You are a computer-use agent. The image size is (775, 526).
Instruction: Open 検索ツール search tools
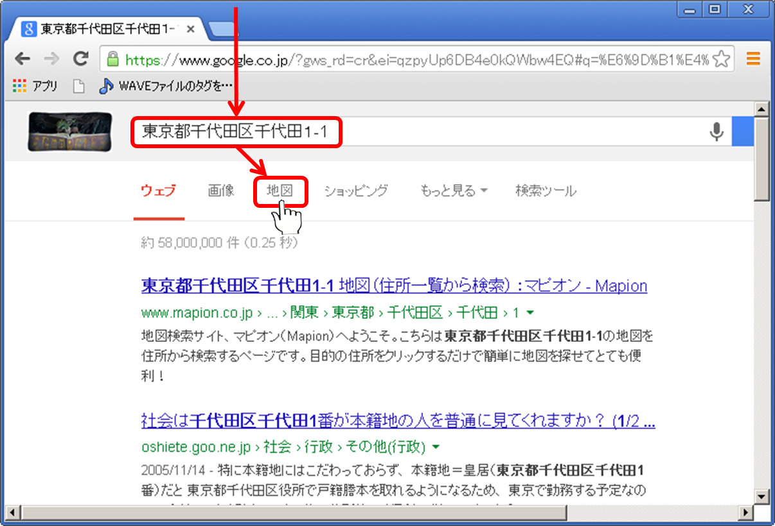(x=546, y=191)
